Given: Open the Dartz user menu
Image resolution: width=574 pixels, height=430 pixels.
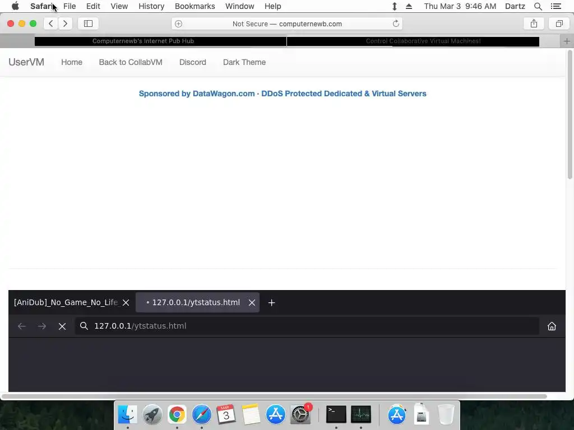Looking at the screenshot, I should (515, 6).
